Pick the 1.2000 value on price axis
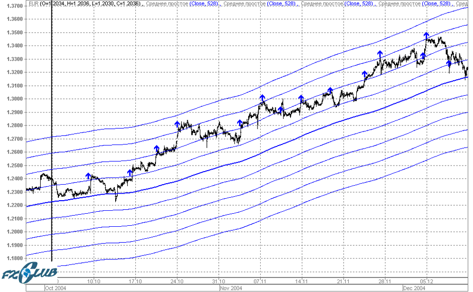The image size is (473, 292). point(15,232)
